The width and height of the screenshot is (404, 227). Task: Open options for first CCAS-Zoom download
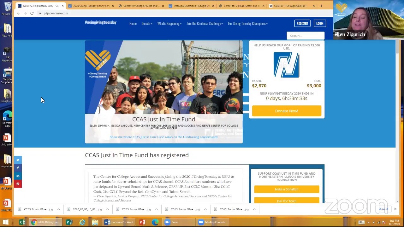tap(58, 209)
